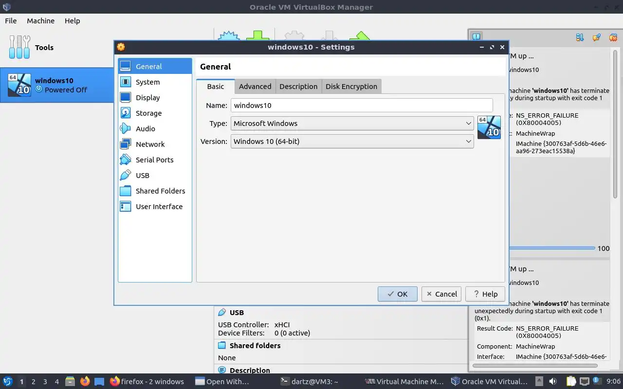Open the Serial Ports settings category
The width and height of the screenshot is (623, 389).
click(x=155, y=160)
